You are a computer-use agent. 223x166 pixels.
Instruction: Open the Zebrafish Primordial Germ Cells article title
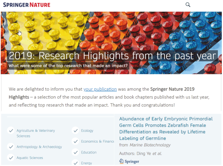point(165,128)
